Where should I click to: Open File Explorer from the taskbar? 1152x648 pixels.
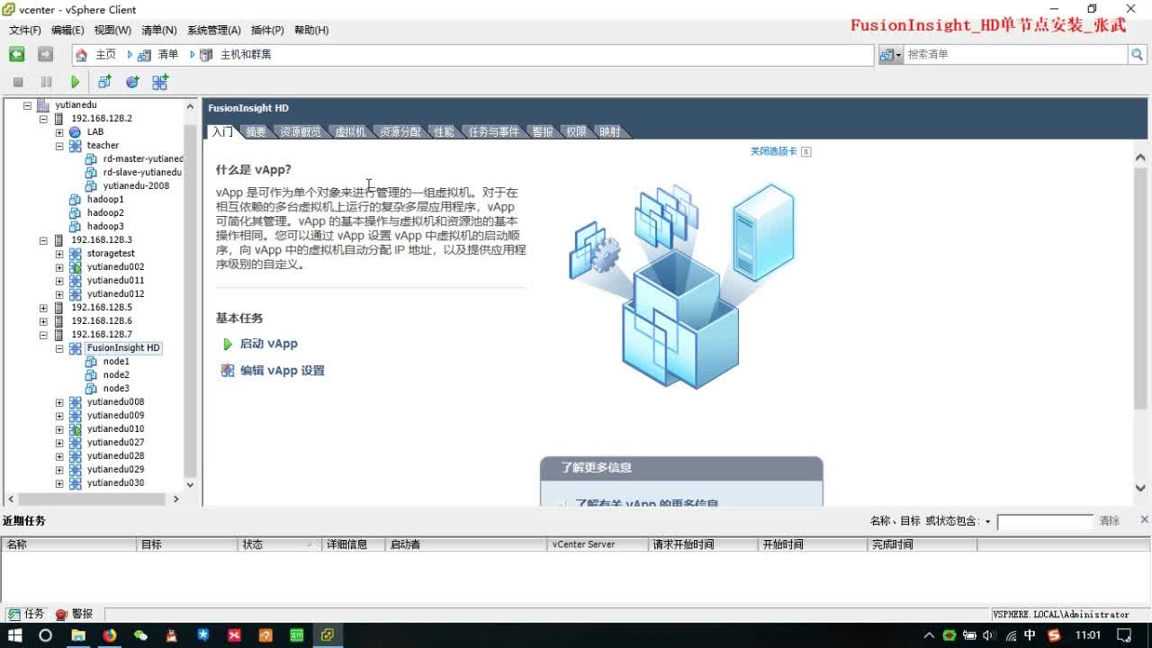(78, 635)
